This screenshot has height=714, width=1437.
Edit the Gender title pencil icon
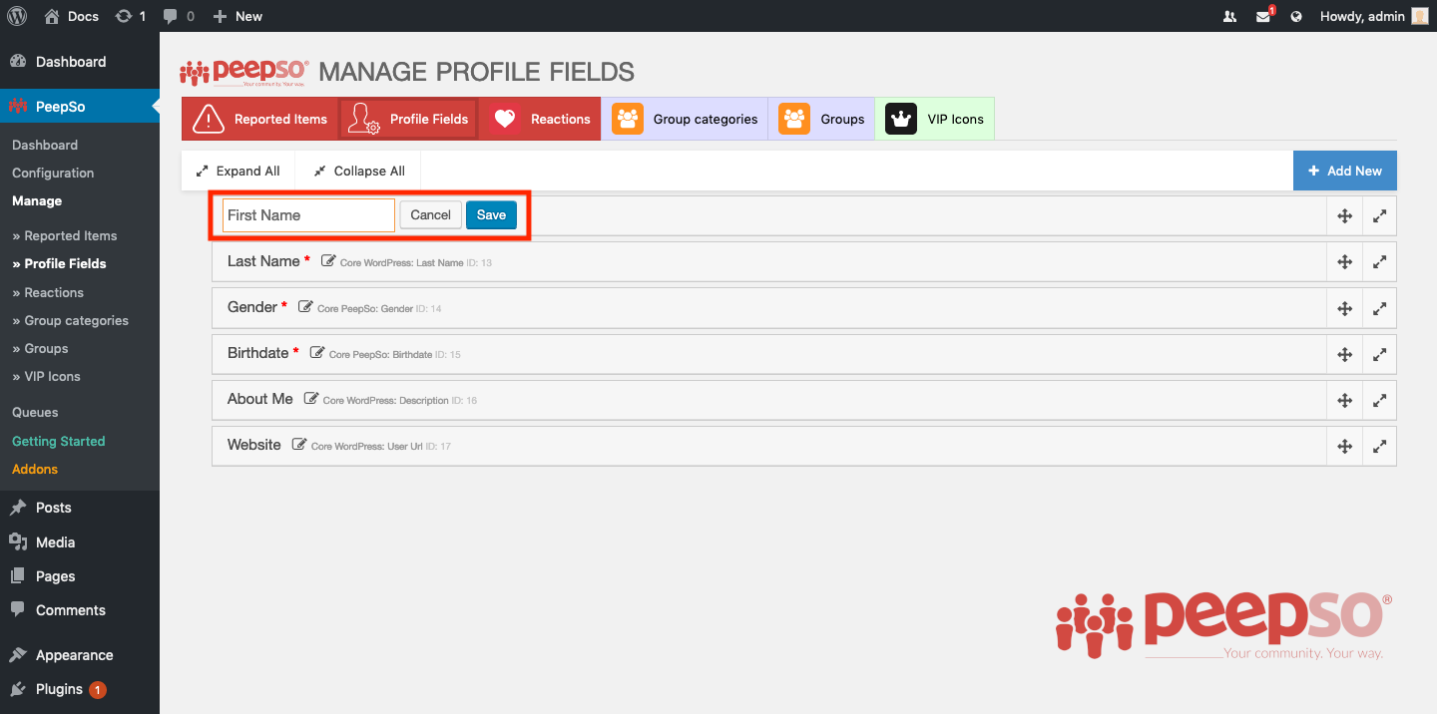305,307
